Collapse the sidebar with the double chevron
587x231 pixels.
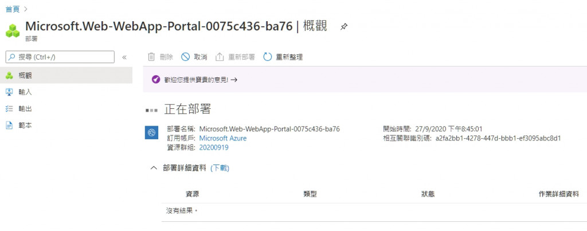[x=124, y=57]
